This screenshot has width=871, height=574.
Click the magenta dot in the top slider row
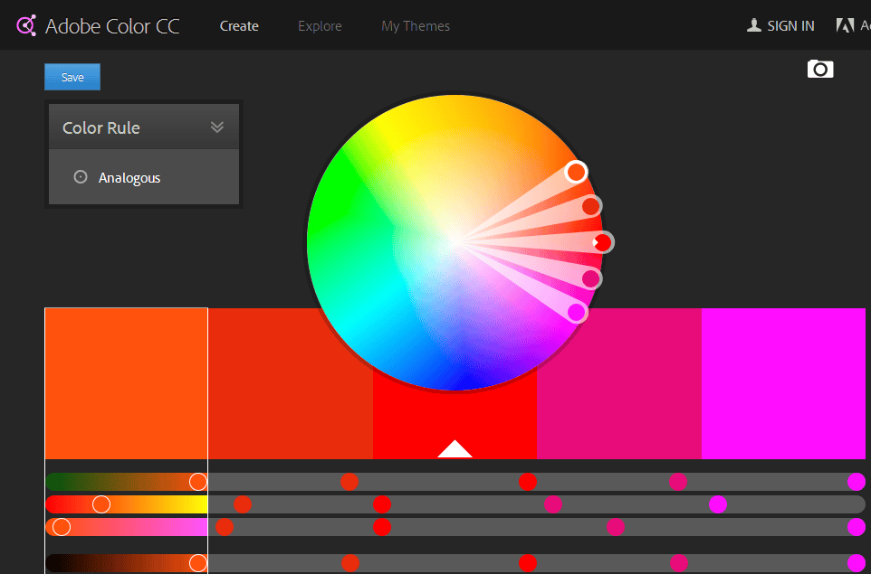click(857, 482)
